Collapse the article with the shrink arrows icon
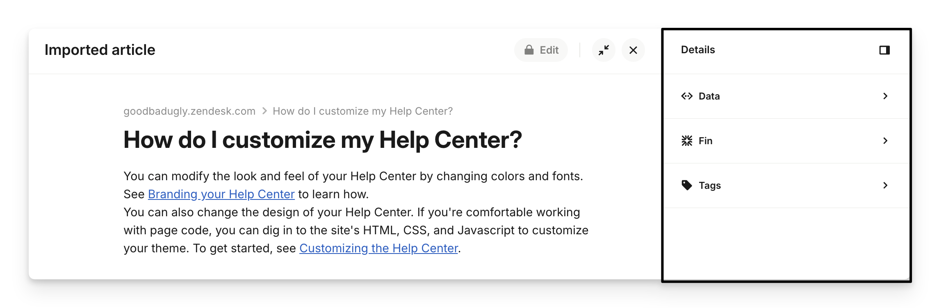 pyautogui.click(x=604, y=50)
